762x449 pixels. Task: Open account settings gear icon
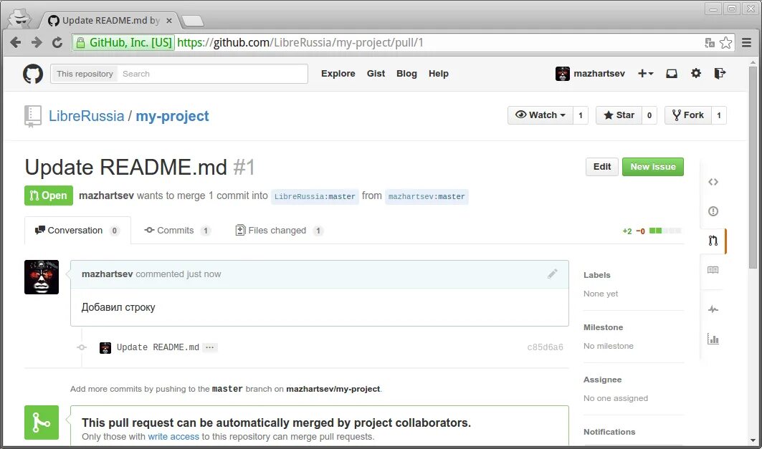click(696, 73)
